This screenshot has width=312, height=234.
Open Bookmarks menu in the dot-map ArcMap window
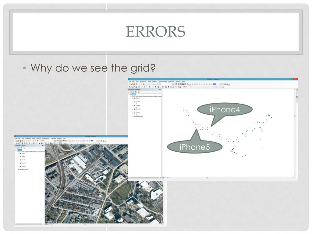click(x=143, y=82)
